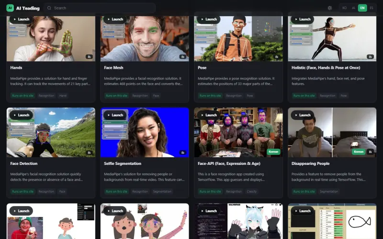The width and height of the screenshot is (383, 239).
Task: Toggle the light/dark theme sun icon
Action: tap(330, 8)
